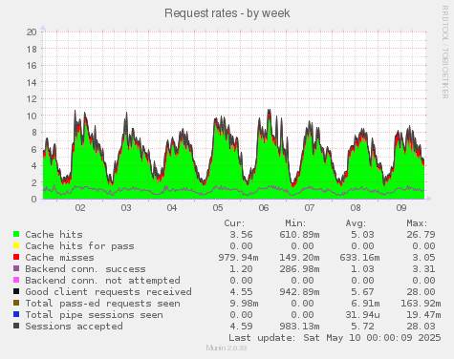Image resolution: width=454 pixels, height=359 pixels.
Task: Click the dark gray Sessions accepted swatch
Action: click(x=16, y=326)
